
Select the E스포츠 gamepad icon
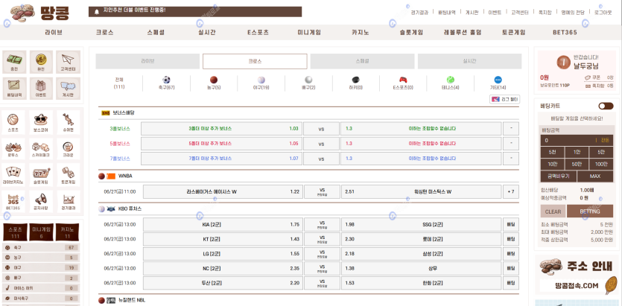pyautogui.click(x=403, y=80)
